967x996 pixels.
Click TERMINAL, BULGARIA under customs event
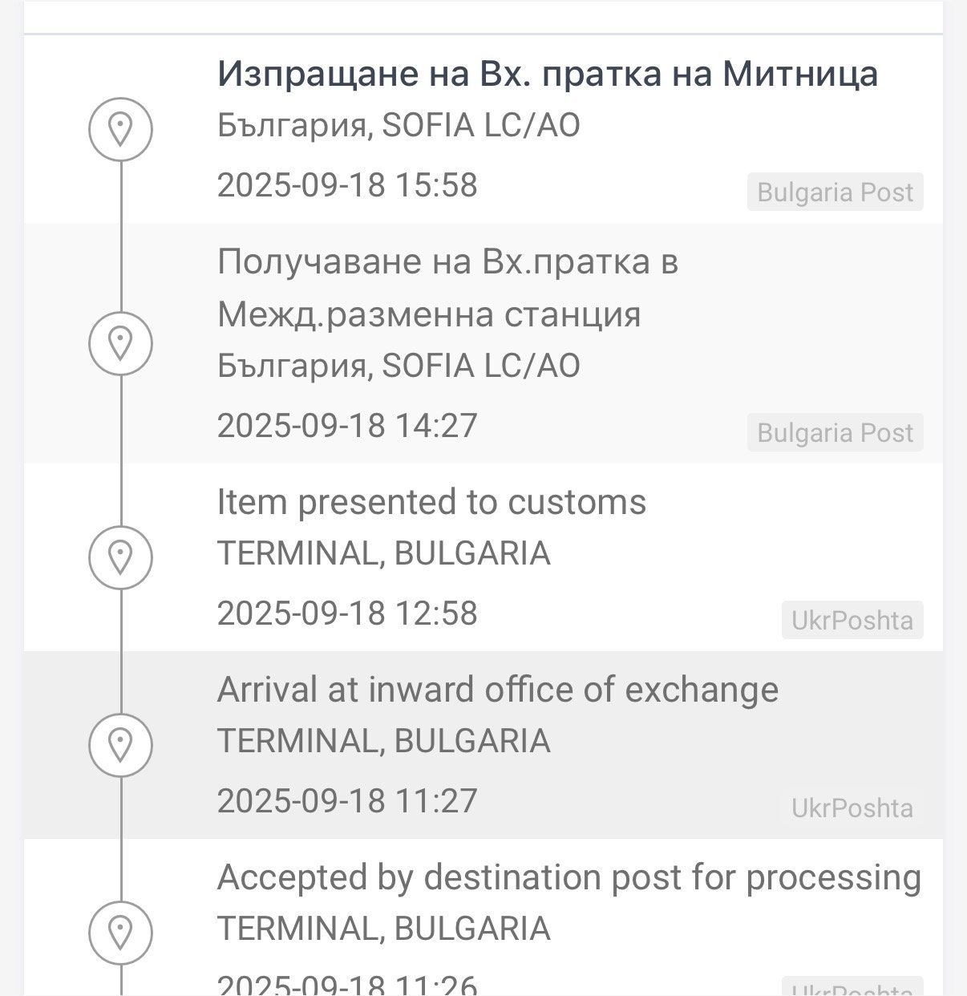(x=383, y=554)
